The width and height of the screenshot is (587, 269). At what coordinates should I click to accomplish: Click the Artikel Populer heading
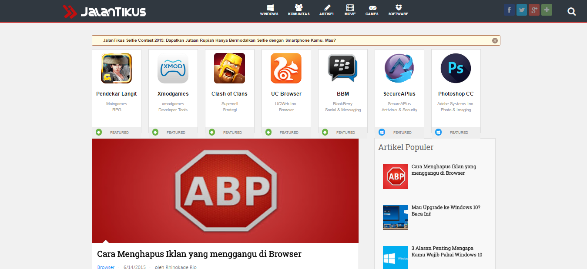(x=406, y=147)
